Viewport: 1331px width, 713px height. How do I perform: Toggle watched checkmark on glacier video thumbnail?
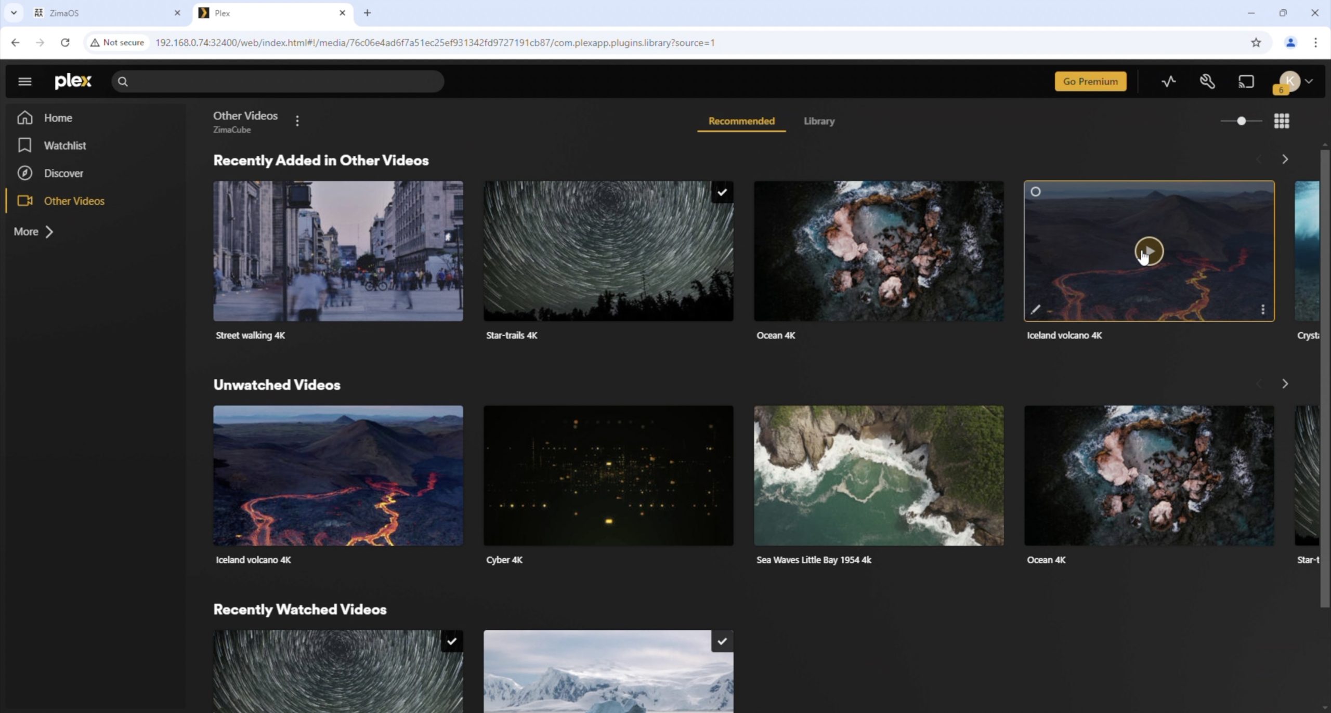(722, 641)
